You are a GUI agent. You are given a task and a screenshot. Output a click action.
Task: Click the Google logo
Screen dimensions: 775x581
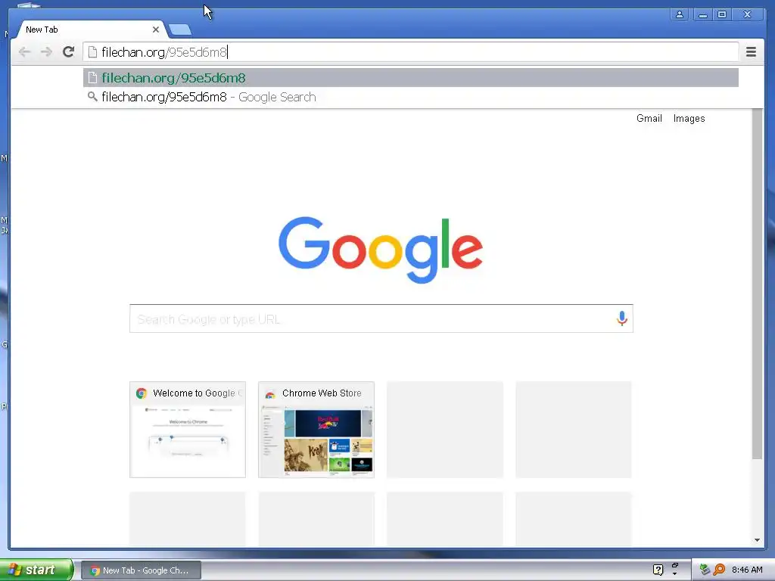click(381, 250)
